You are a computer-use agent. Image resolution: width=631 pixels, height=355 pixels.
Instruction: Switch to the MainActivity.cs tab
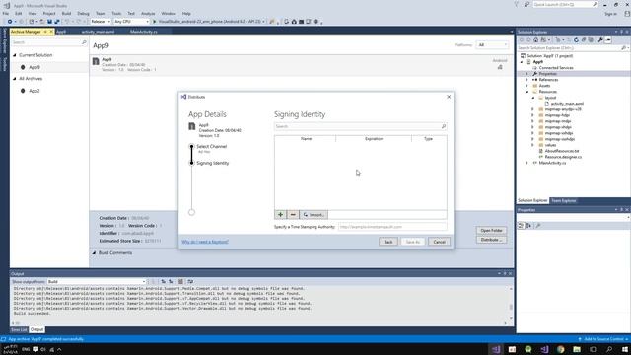point(144,32)
